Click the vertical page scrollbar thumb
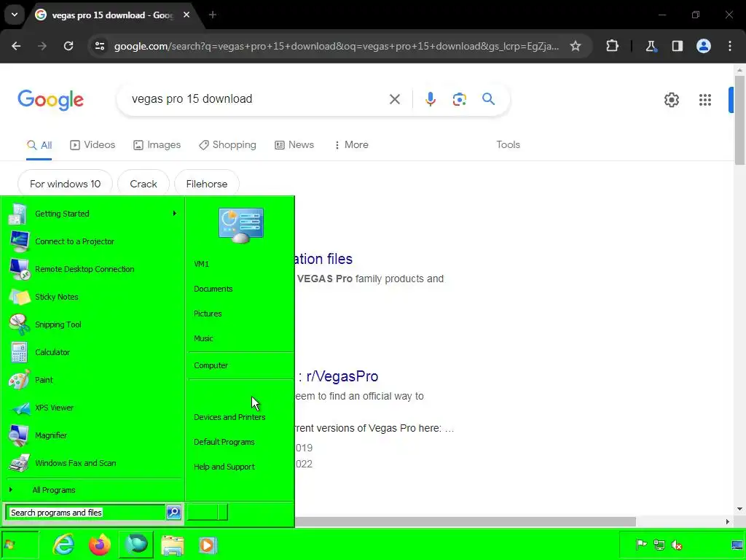The image size is (746, 560). [739, 120]
